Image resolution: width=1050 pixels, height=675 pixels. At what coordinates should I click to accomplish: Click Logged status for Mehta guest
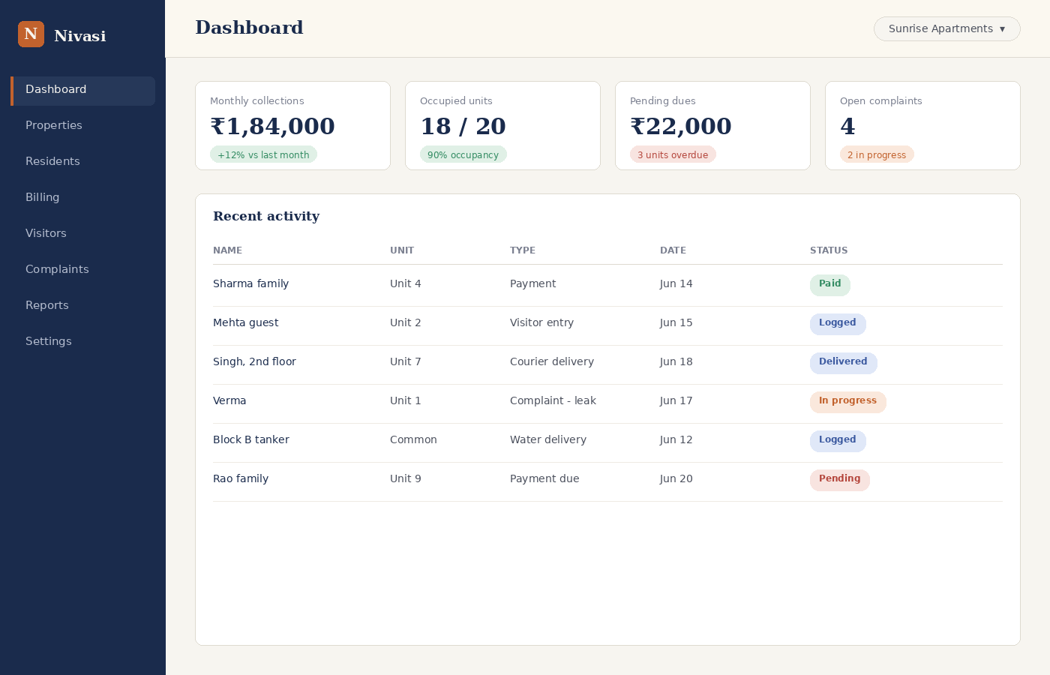click(838, 323)
